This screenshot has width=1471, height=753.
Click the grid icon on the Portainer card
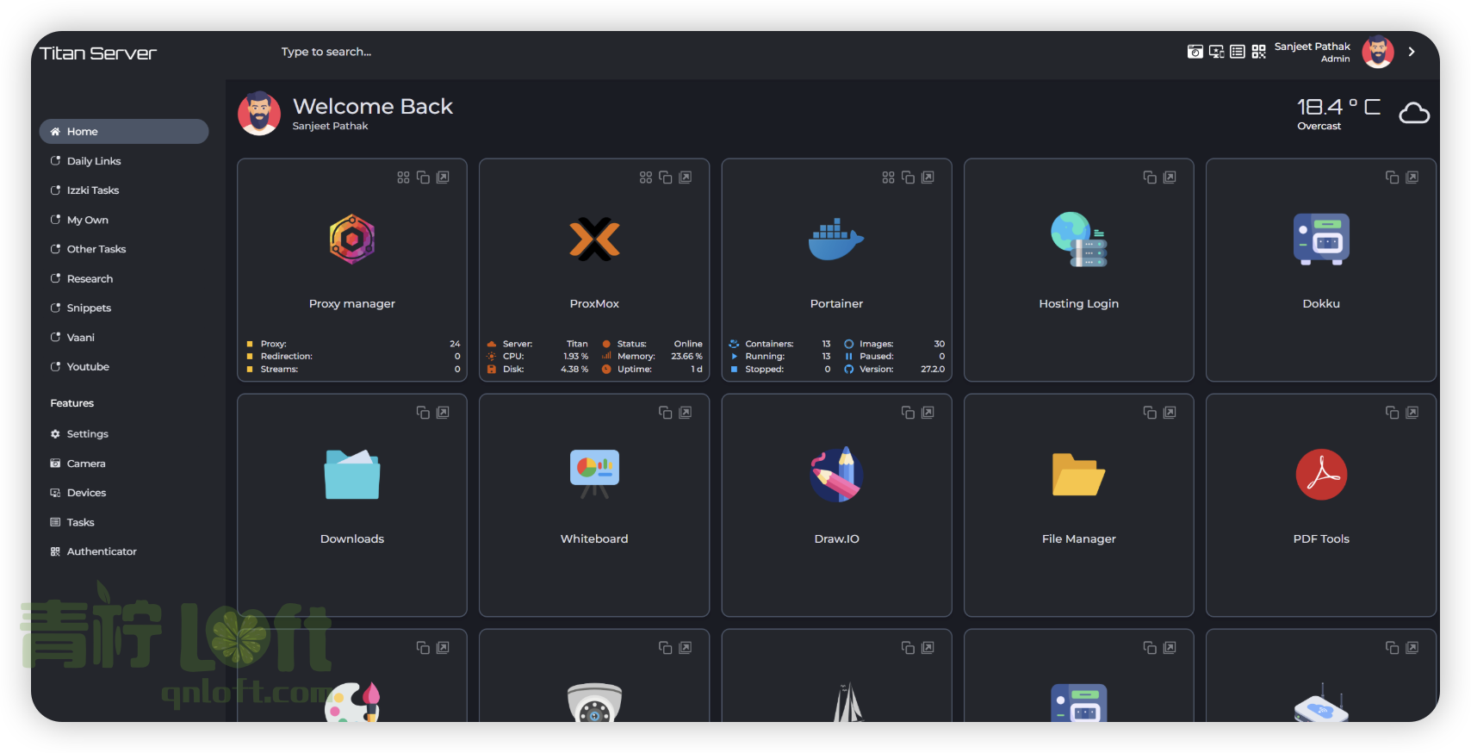[x=888, y=177]
